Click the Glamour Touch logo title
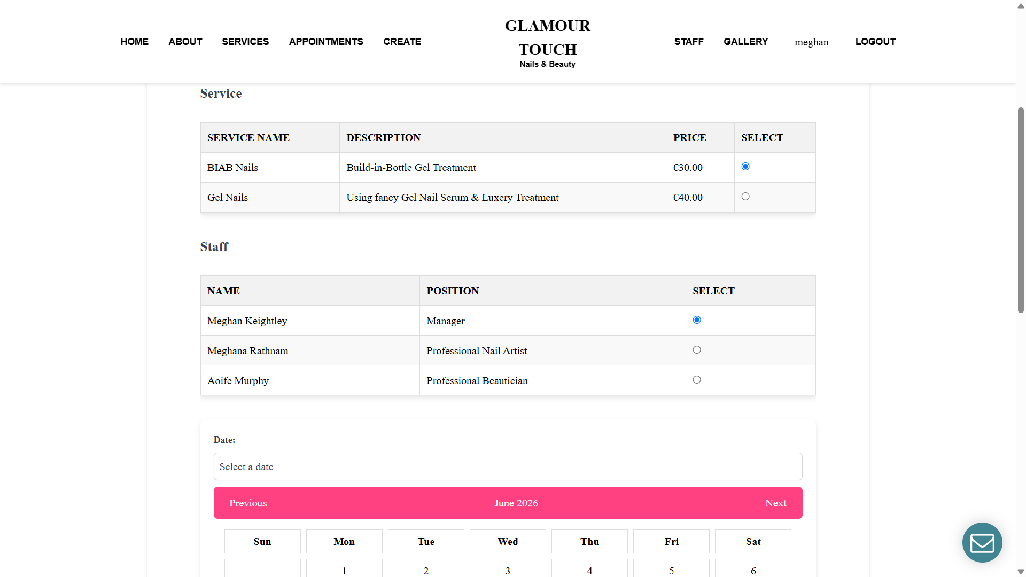 (547, 37)
